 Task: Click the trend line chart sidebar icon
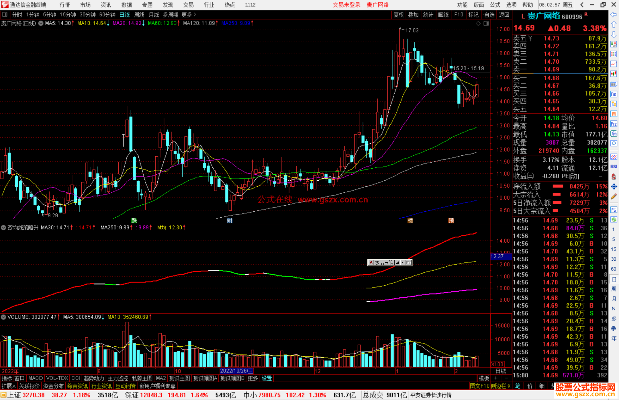[614, 64]
